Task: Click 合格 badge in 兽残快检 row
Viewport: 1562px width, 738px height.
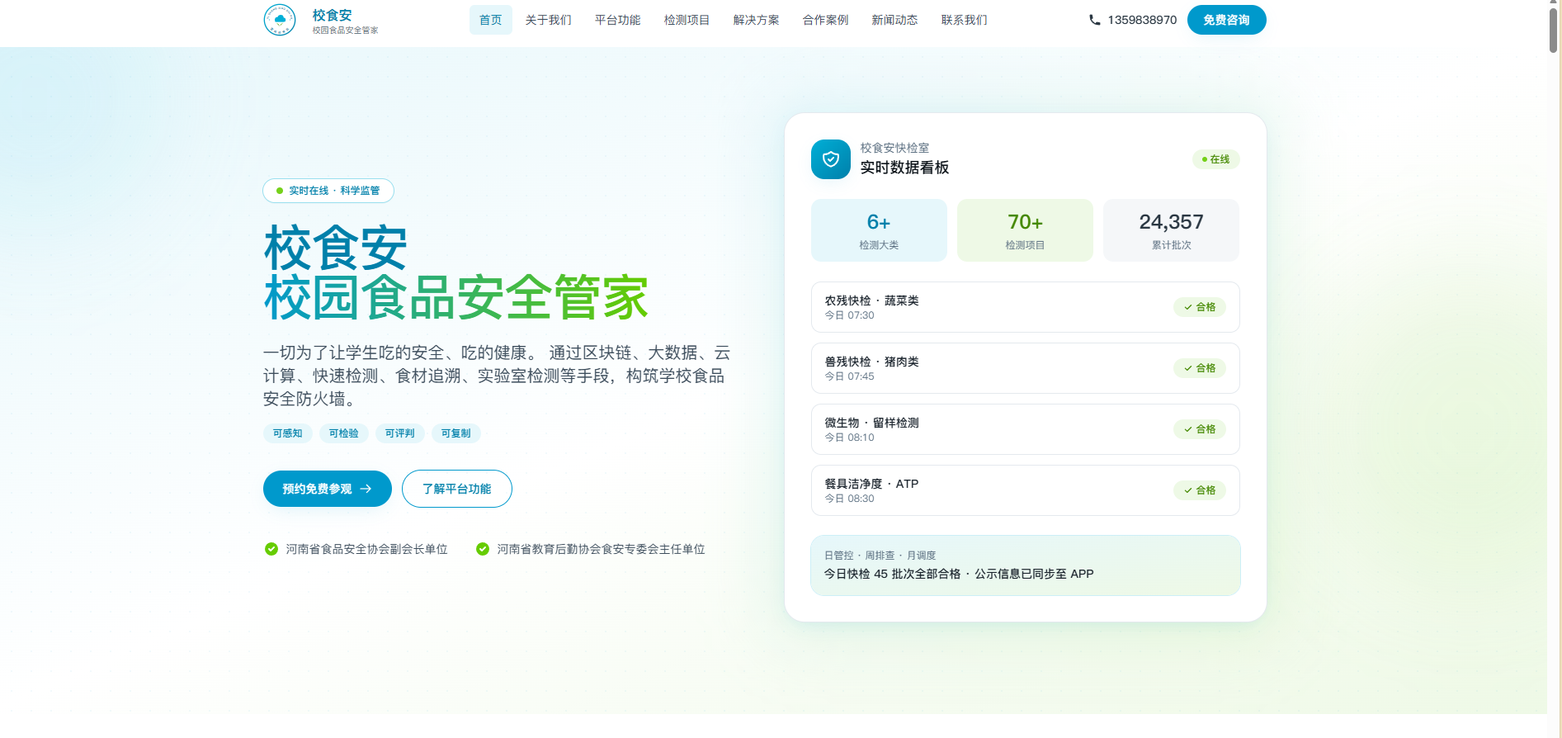Action: (x=1200, y=368)
